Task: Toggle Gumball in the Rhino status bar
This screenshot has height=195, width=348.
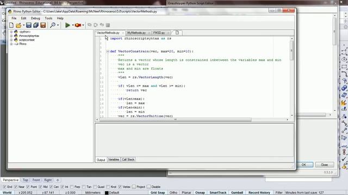Action: [x=237, y=193]
